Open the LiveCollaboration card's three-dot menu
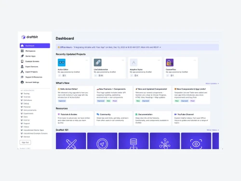The width and height of the screenshot is (241, 181). [123, 60]
